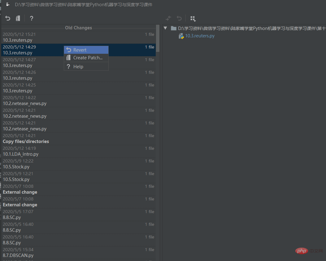Click the Revert selected changes icon in right pane
Screen dimensions: 326x261
pos(179,18)
